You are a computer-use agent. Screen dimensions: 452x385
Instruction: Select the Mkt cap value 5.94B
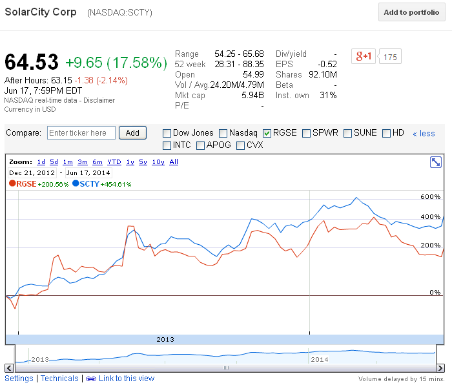[253, 96]
